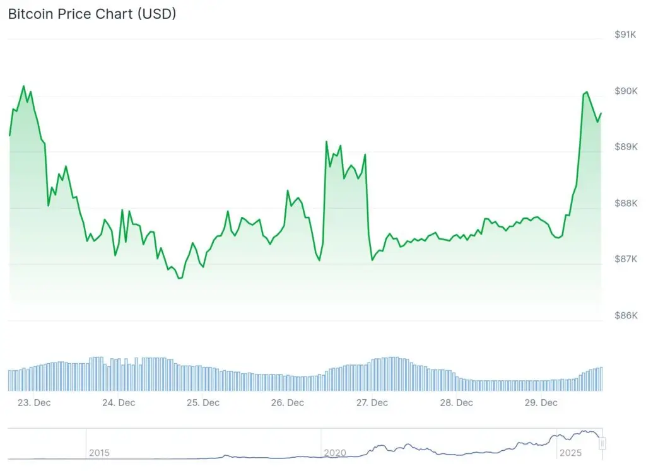Click the 2015 marker in the navigator timeline
The width and height of the screenshot is (646, 471).
click(x=99, y=453)
